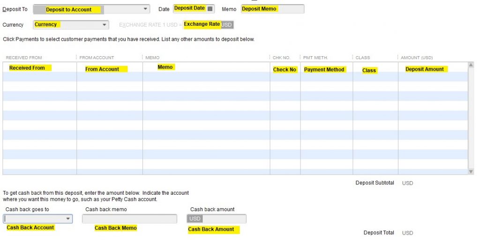480x242 pixels.
Task: Select the FROM ACCOUNT column header
Action: point(97,58)
